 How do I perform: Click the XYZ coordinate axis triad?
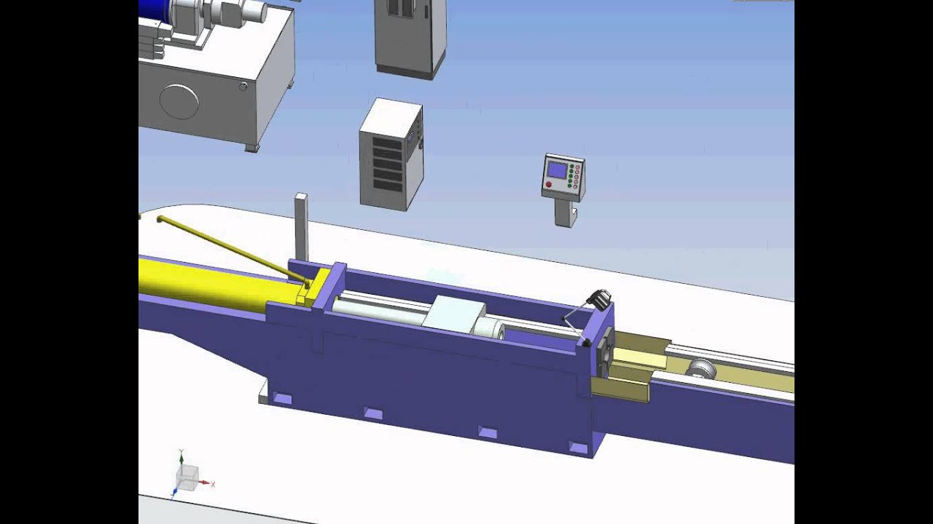tap(192, 475)
